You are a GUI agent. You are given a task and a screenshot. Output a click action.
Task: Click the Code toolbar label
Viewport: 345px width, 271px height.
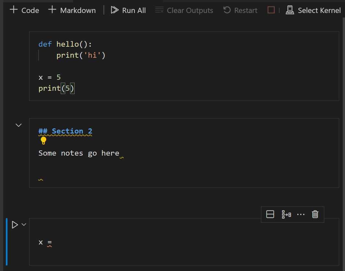pos(30,10)
